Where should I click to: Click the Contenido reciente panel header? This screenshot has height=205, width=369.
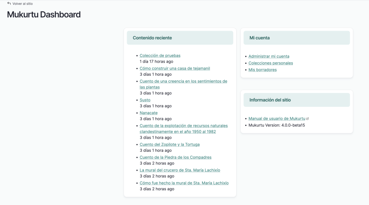180,38
